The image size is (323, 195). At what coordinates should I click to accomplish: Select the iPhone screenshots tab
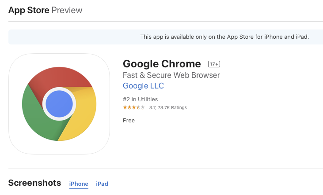79,184
